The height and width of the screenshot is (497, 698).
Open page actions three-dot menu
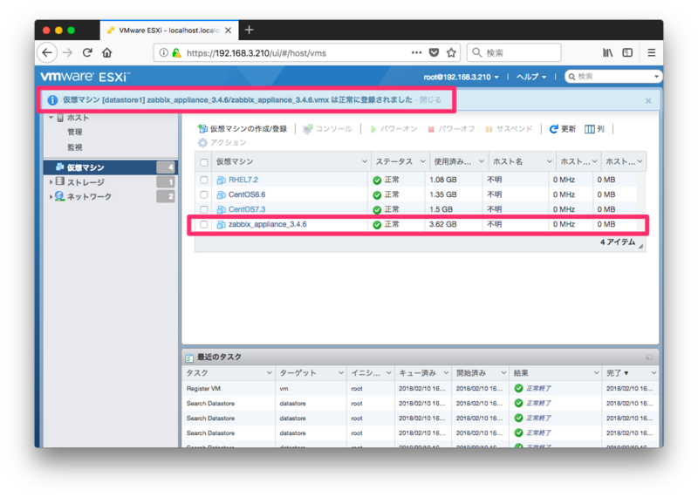pyautogui.click(x=417, y=52)
